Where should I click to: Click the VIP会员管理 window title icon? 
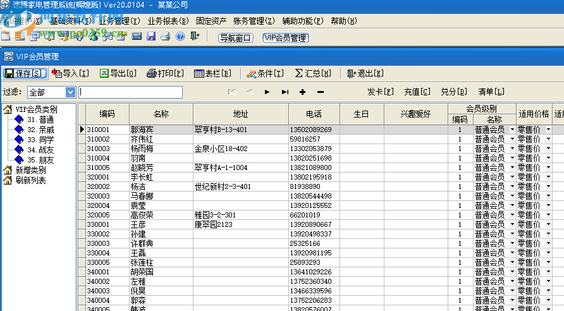point(9,56)
